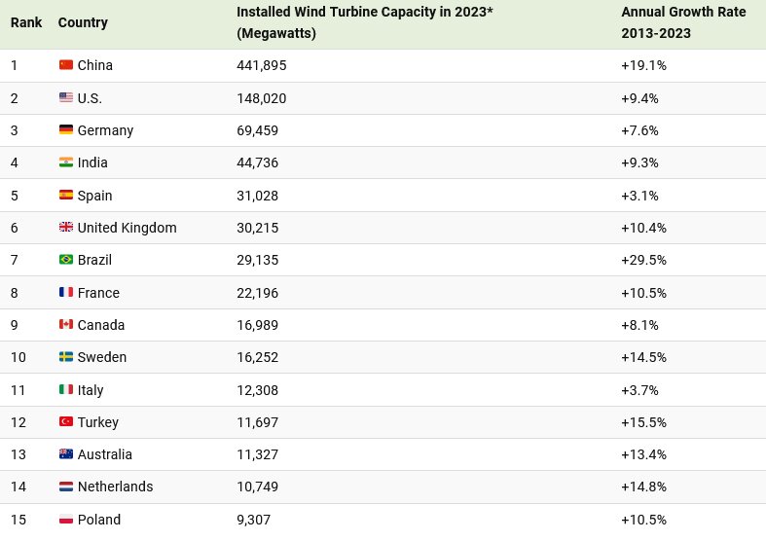
Task: Click the China flag icon
Action: (66, 65)
